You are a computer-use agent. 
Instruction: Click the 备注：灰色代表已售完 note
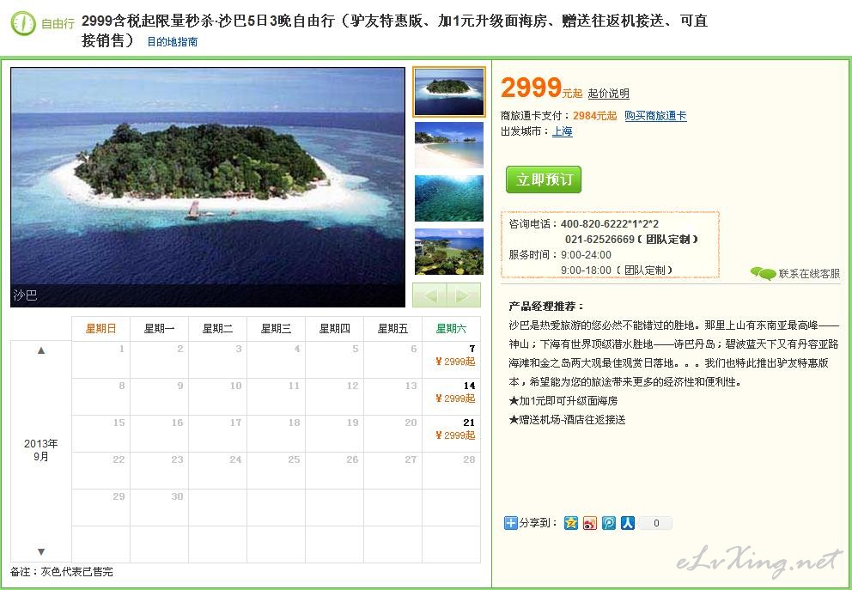(x=61, y=572)
